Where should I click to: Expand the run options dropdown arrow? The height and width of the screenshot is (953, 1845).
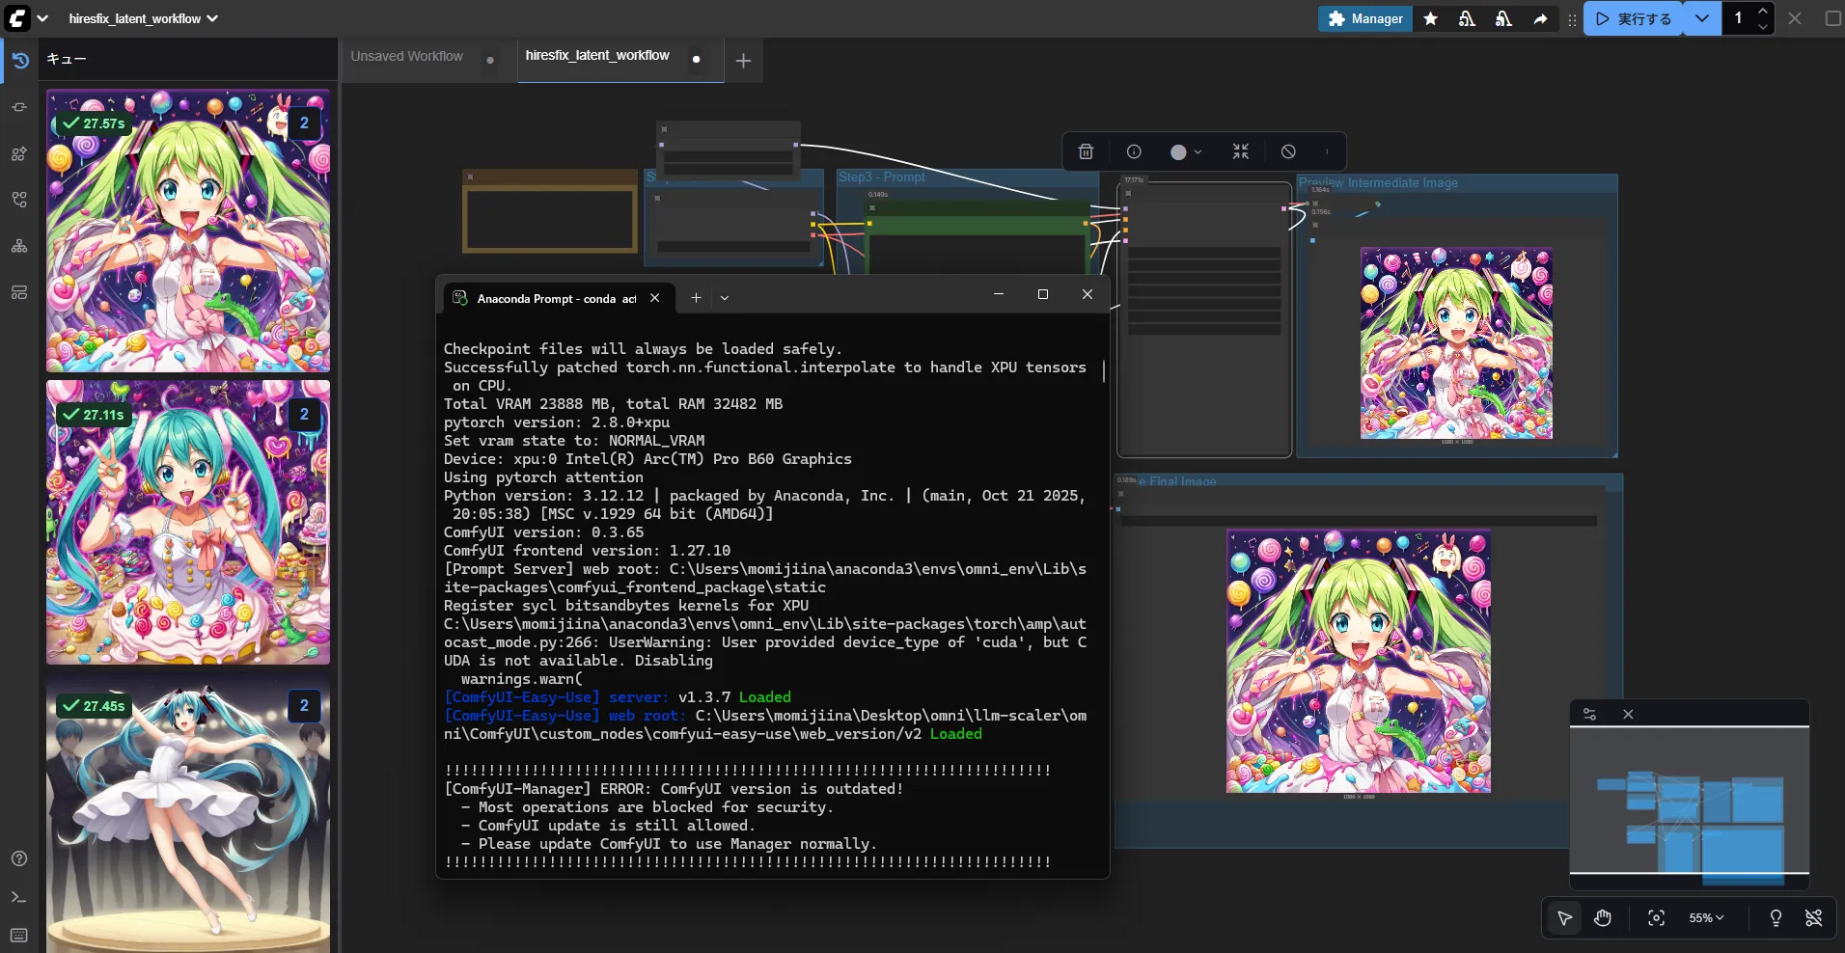1702,18
